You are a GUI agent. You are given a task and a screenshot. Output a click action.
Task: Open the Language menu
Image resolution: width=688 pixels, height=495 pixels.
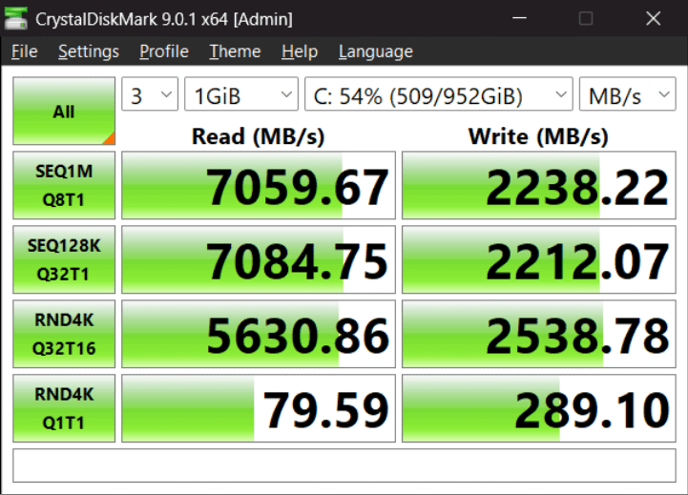(x=376, y=52)
